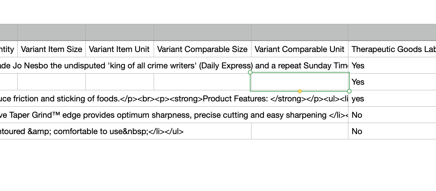Click the No cell beside Taper Grind row
Screen dimensions: 436x191
click(392, 115)
